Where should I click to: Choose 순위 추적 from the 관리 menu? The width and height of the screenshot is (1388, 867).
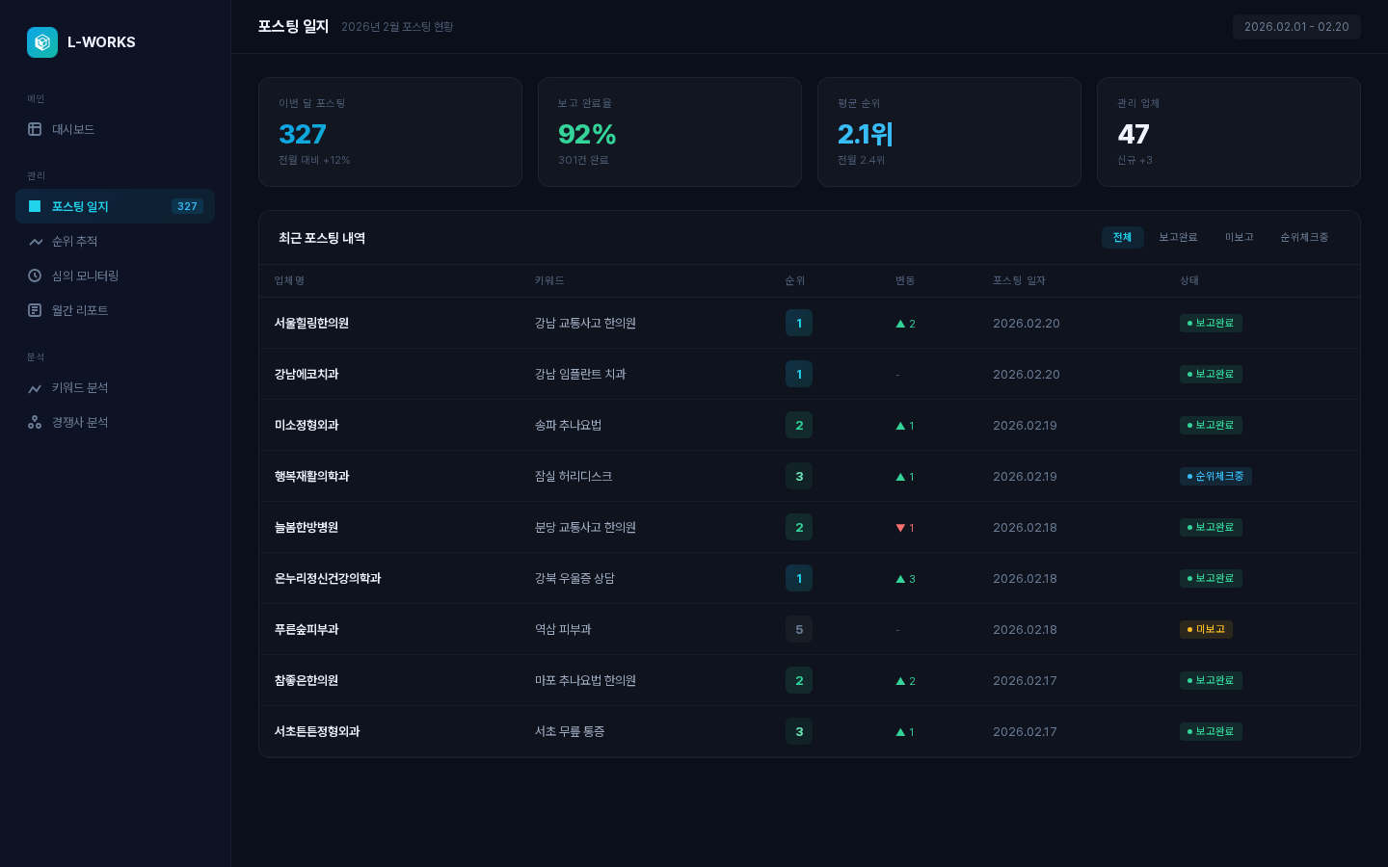(75, 241)
